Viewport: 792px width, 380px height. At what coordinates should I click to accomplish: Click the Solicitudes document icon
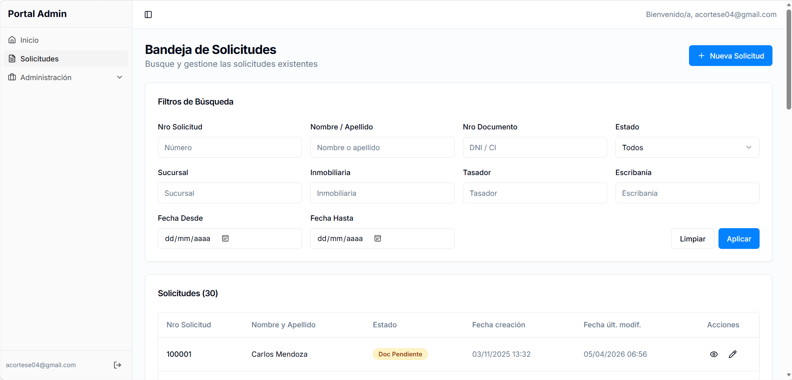(x=12, y=58)
